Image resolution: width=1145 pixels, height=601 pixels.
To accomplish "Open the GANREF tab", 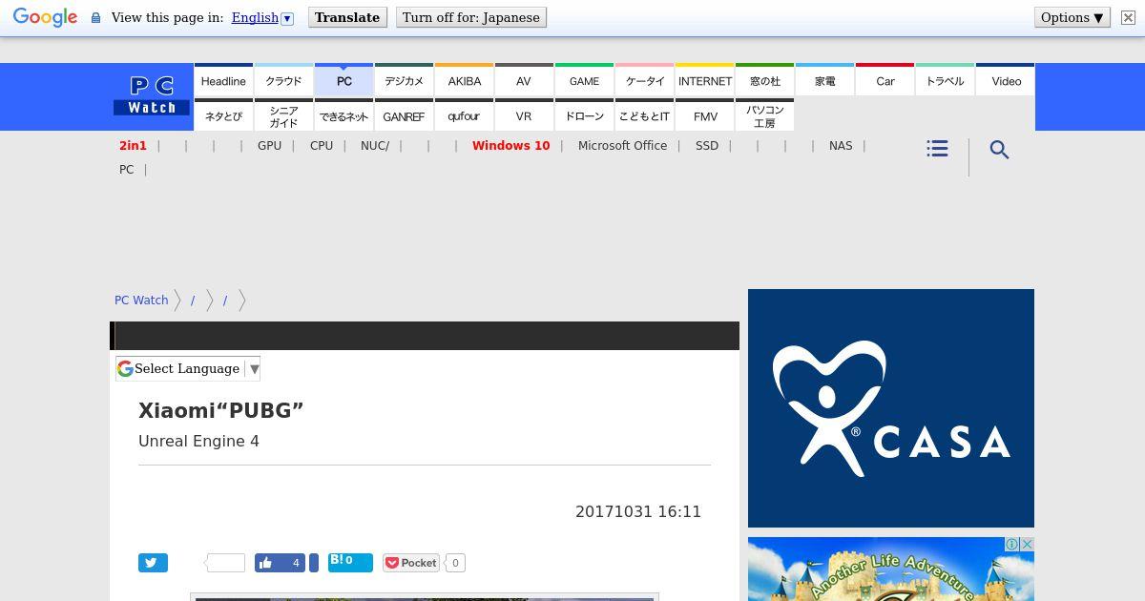I will click(x=404, y=115).
